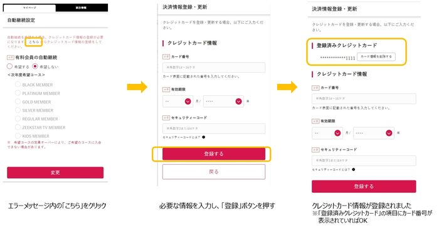Focus the カード番号 field in middle panel
439x228 pixels.
coord(214,68)
